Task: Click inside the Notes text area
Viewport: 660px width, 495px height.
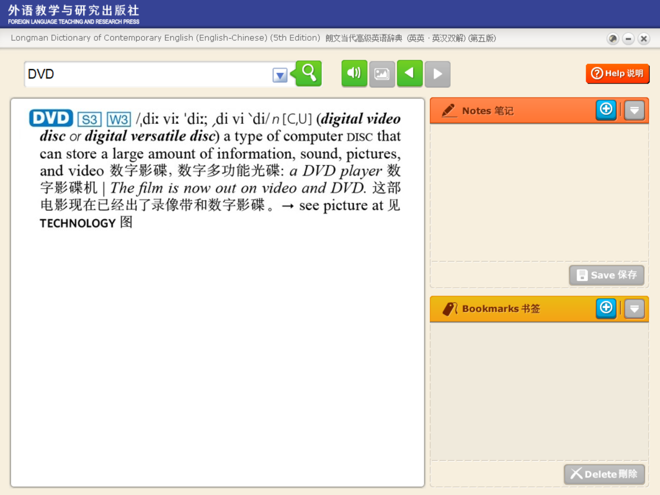Action: (x=539, y=192)
